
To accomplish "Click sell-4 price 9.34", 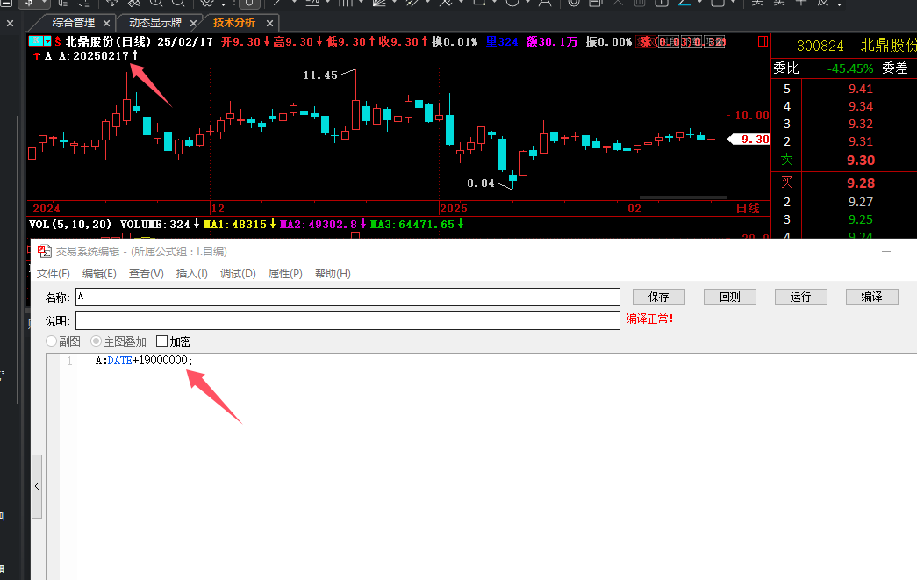I will 860,106.
